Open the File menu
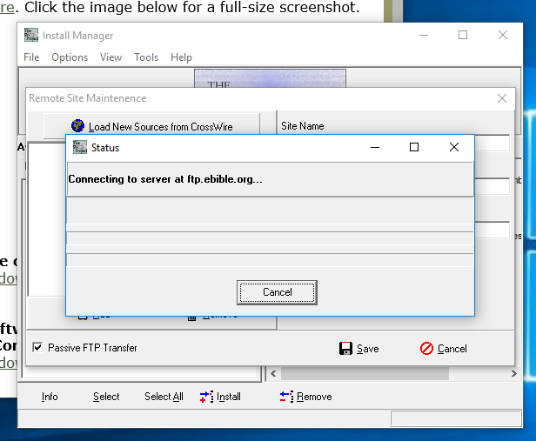The width and height of the screenshot is (536, 441). (31, 57)
